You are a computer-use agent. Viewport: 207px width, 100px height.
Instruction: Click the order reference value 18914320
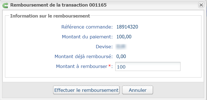[127, 27]
